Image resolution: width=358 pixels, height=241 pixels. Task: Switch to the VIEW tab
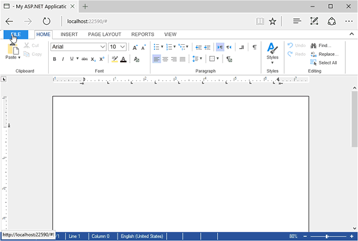(x=170, y=35)
